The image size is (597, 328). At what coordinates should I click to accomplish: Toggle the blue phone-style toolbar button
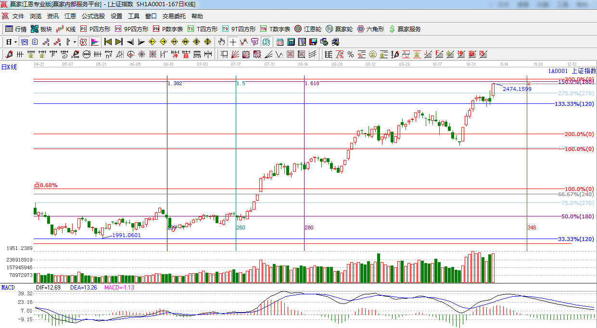coord(24,42)
